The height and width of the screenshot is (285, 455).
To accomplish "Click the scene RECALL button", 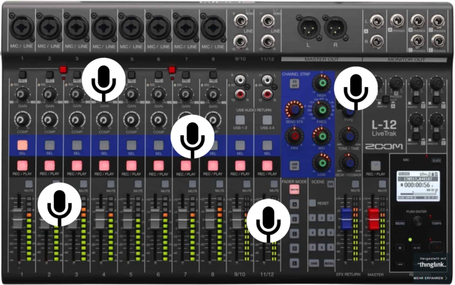I will [x=329, y=263].
